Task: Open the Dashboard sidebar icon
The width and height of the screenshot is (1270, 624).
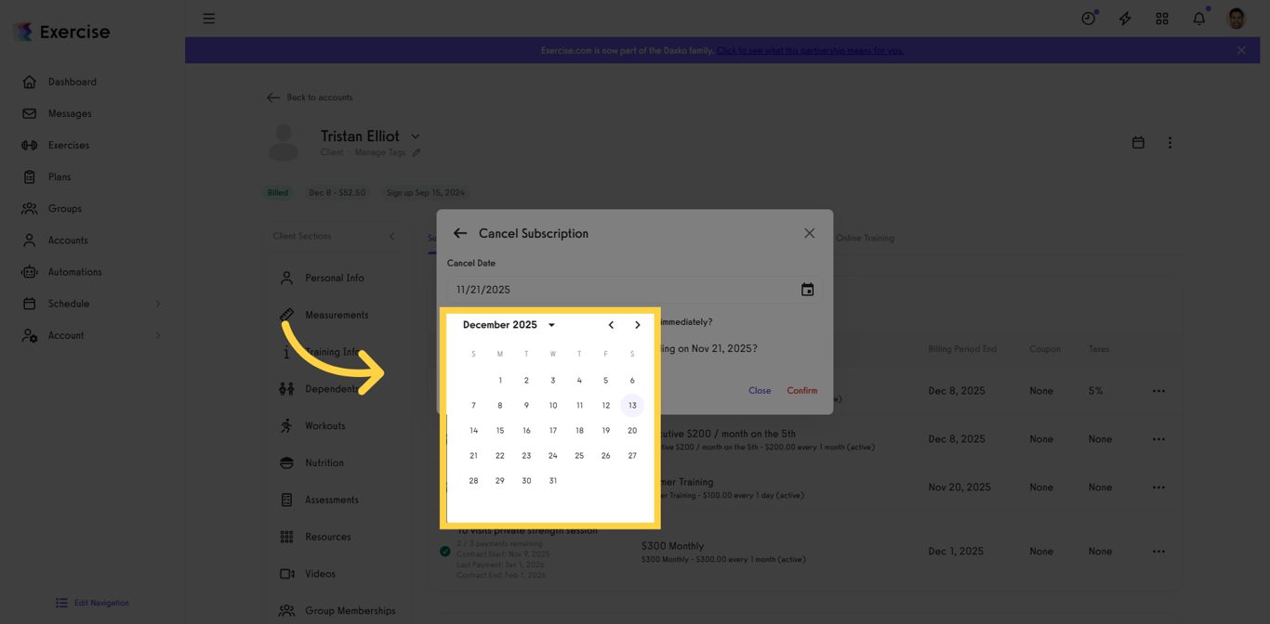Action: [x=30, y=82]
